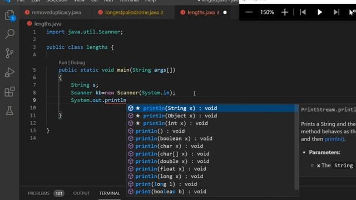Open the TERMINAL panel tab

pyautogui.click(x=110, y=193)
